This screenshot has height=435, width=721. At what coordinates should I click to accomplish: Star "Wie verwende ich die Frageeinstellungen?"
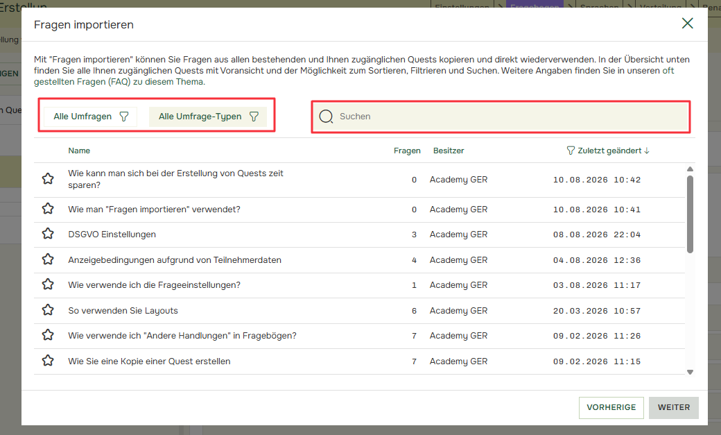48,284
